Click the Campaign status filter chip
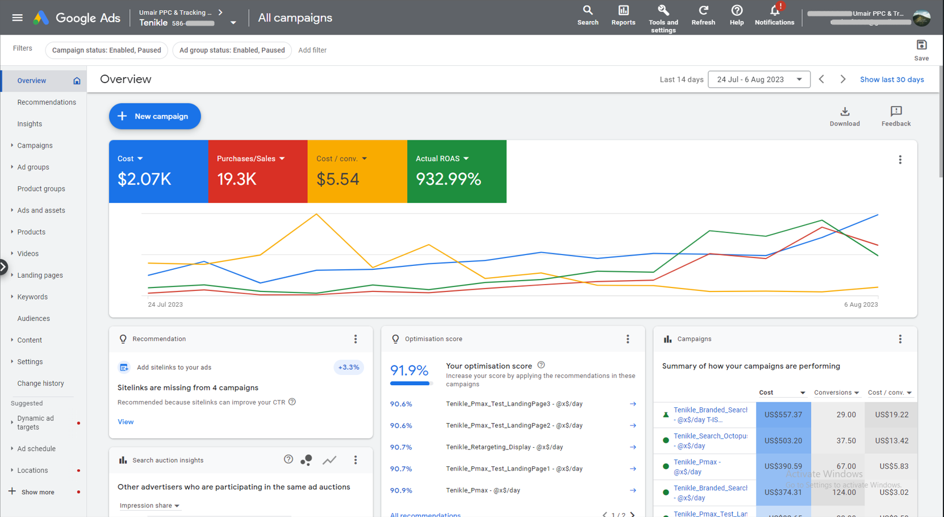Viewport: 944px width, 517px height. [x=106, y=50]
